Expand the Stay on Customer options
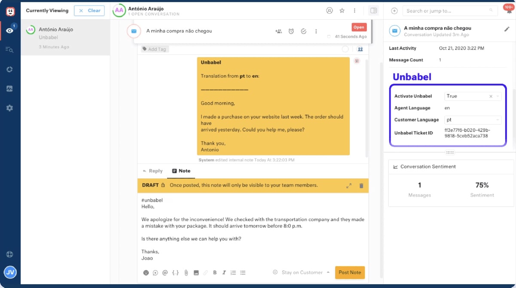 (328, 273)
